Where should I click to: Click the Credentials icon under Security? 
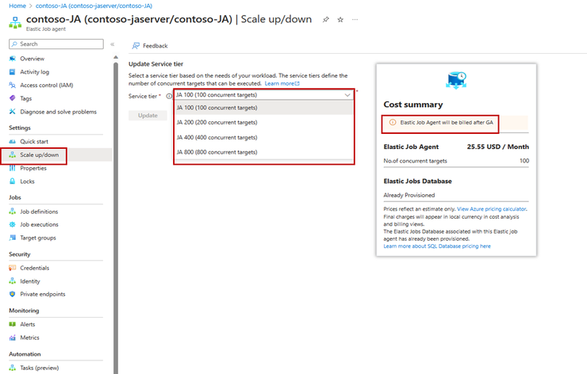[x=13, y=268]
